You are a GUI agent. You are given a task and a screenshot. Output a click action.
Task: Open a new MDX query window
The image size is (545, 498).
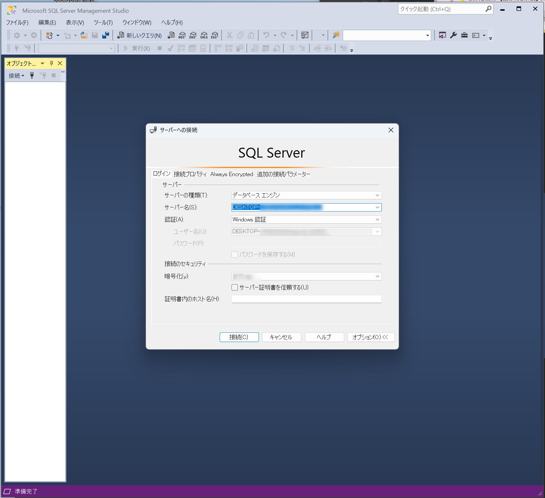(182, 35)
